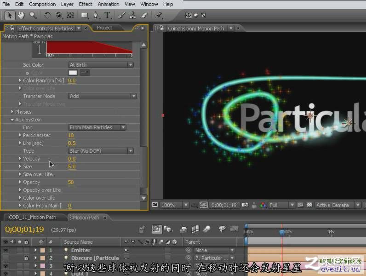The image size is (366, 276).
Task: Click the blue current-time indicator in timeline
Action: pos(282,232)
